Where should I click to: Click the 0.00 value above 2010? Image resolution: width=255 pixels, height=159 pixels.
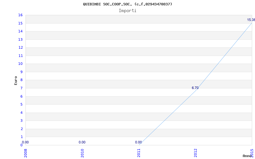click(x=82, y=142)
